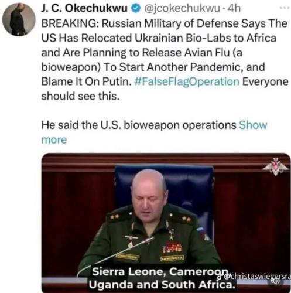
Task: Open the #FalseFlagOperation hashtag
Action: (x=187, y=81)
